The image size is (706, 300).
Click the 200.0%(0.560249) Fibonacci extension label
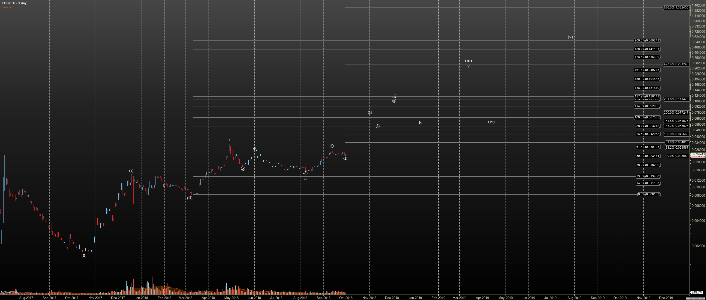point(647,40)
